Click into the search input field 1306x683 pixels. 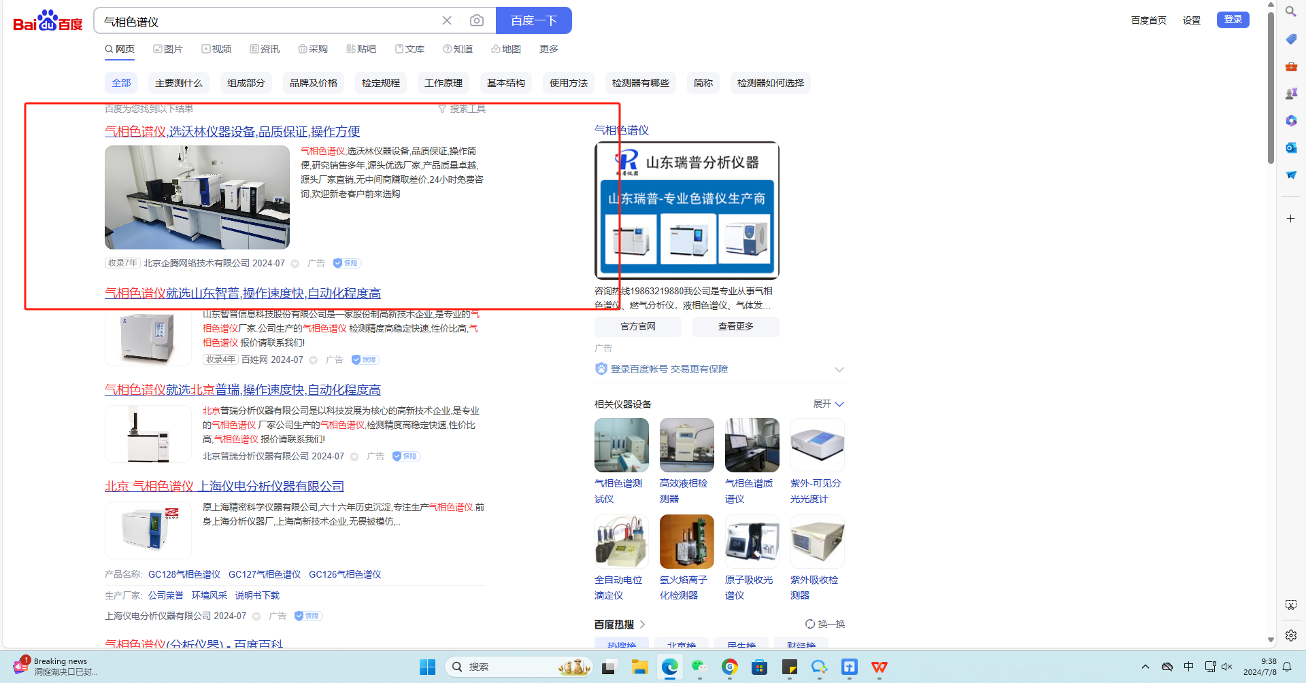tap(269, 21)
